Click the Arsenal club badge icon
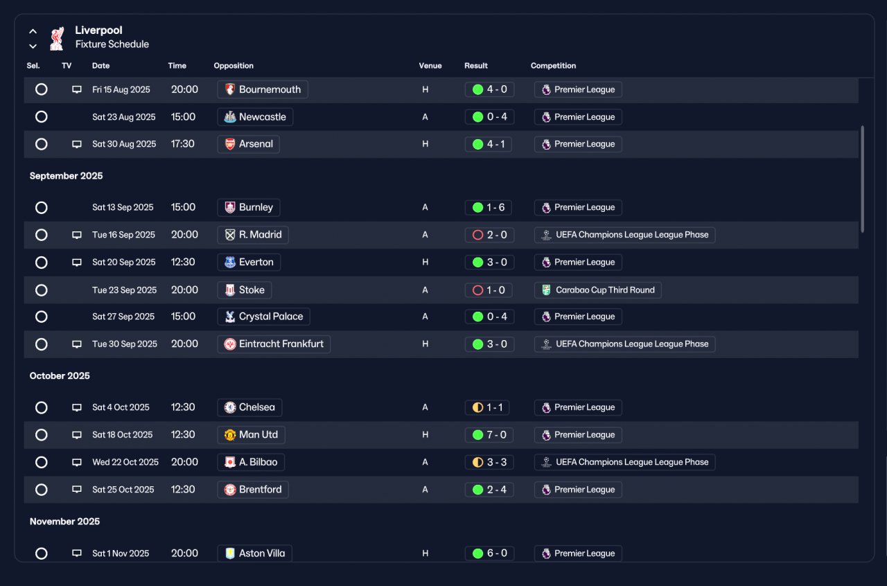 (230, 144)
